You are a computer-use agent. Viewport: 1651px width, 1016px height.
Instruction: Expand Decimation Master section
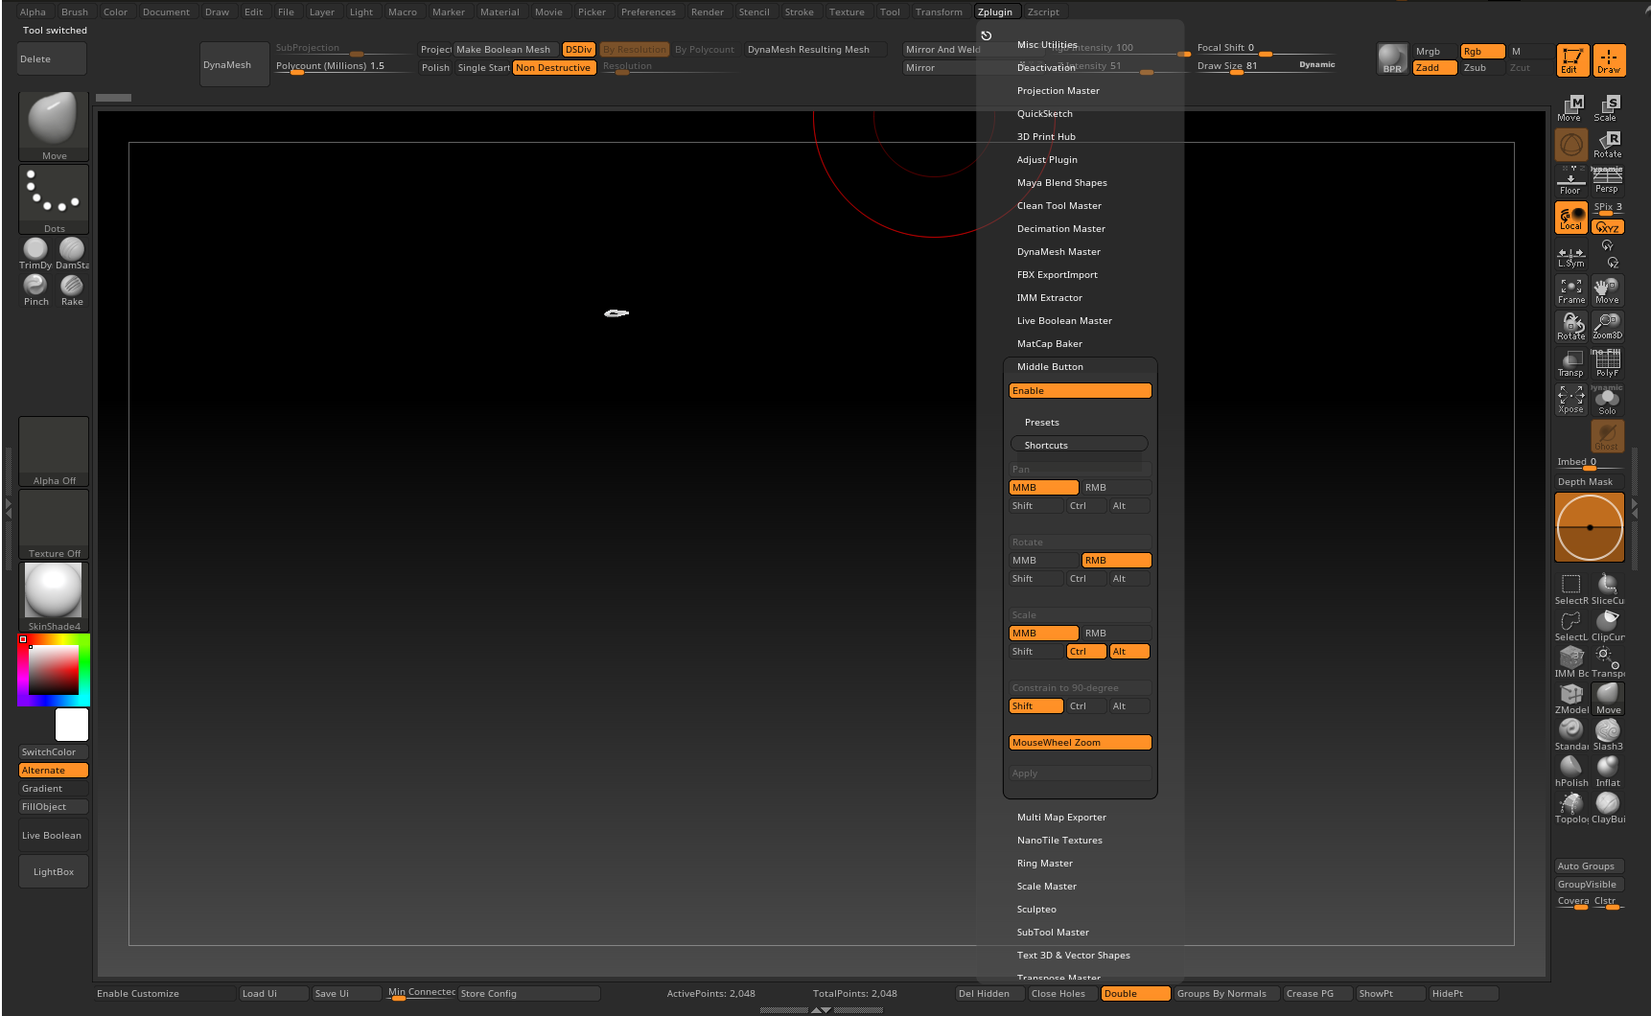tap(1061, 229)
